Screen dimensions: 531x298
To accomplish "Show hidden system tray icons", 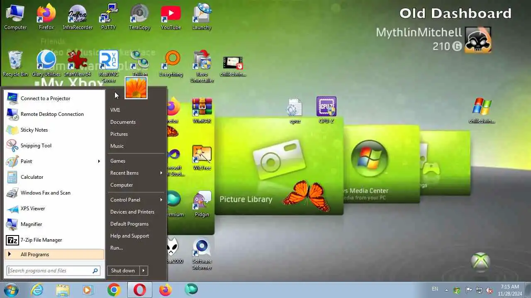I will [x=446, y=290].
